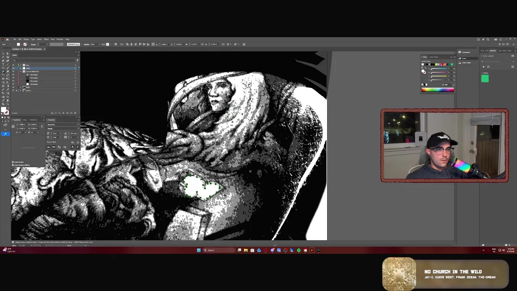The width and height of the screenshot is (517, 291).
Task: Switch Libraries to list view icon
Action: [x=513, y=67]
